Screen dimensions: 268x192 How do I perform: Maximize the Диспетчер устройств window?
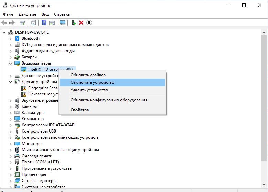(x=244, y=5)
